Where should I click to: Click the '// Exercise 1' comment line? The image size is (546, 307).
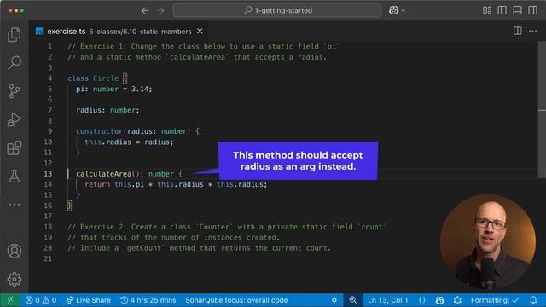(204, 47)
